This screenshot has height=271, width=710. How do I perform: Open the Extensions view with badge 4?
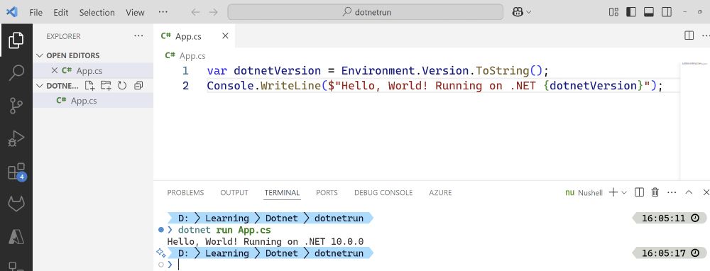point(16,172)
